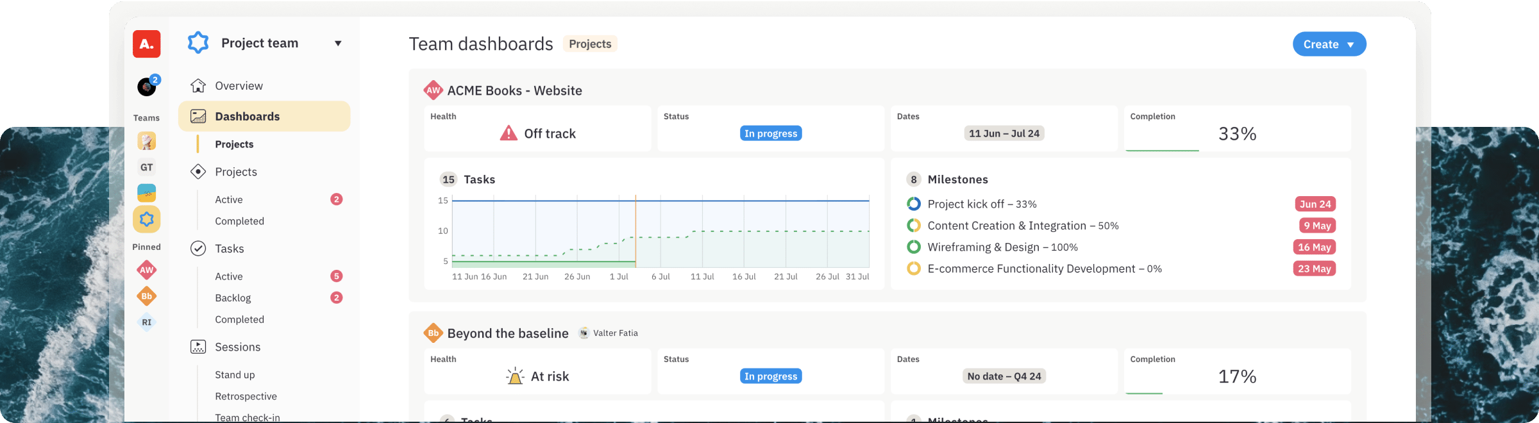Click the Valter Fatia name label

click(x=616, y=333)
